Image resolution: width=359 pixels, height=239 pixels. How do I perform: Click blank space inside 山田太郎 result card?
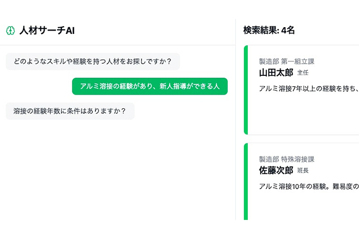pos(308,115)
